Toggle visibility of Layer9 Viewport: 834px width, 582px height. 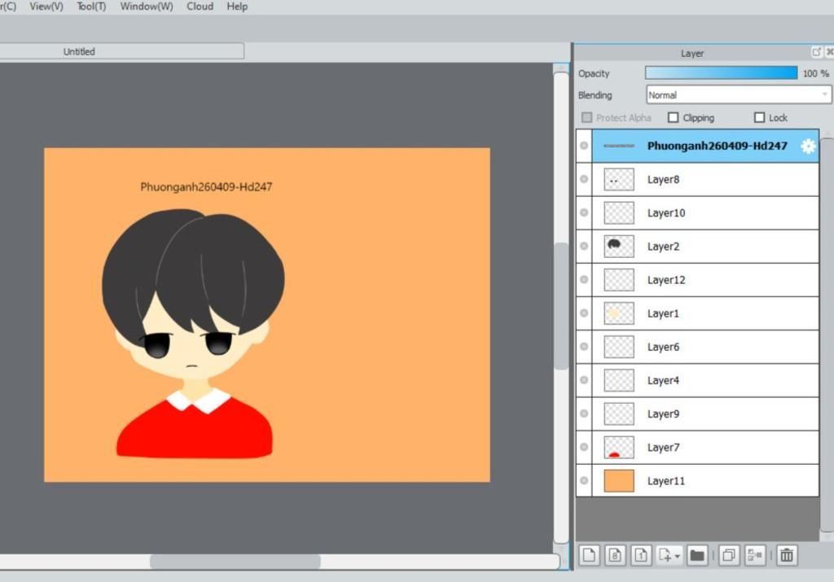584,414
